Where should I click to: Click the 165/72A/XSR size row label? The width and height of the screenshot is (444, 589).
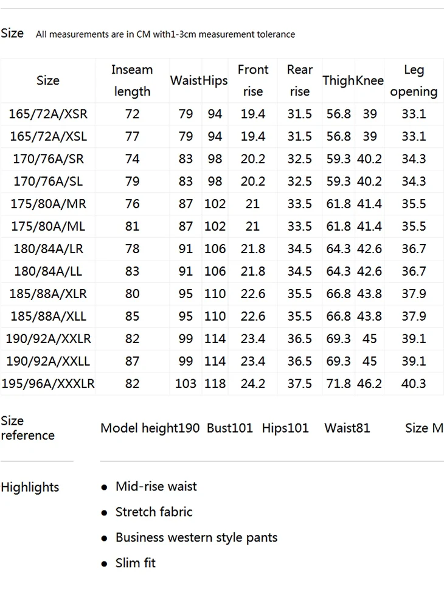tap(48, 114)
